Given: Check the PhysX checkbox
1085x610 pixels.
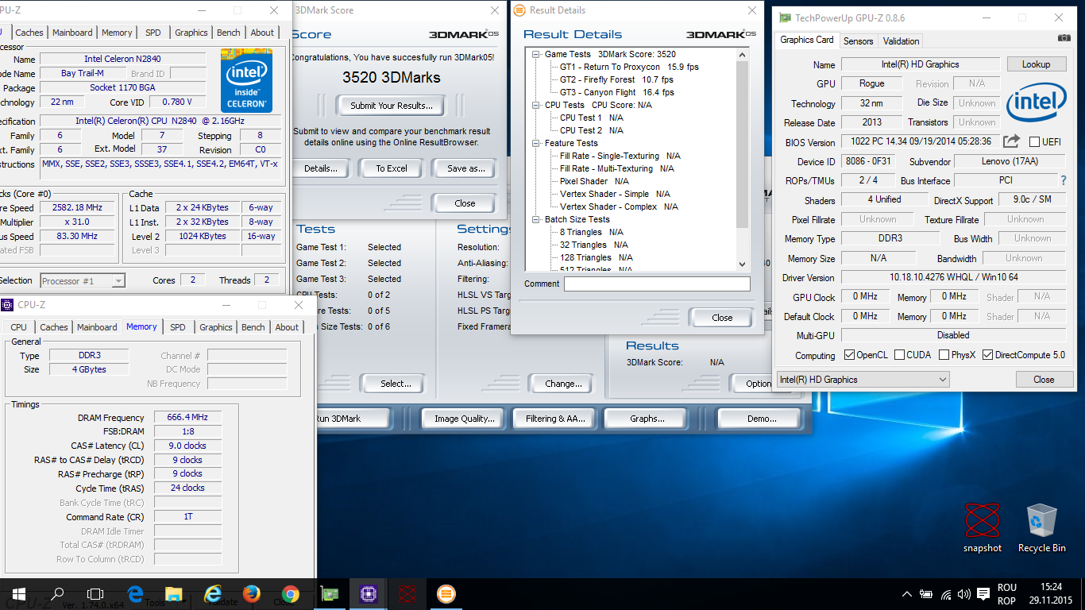Looking at the screenshot, I should (944, 355).
